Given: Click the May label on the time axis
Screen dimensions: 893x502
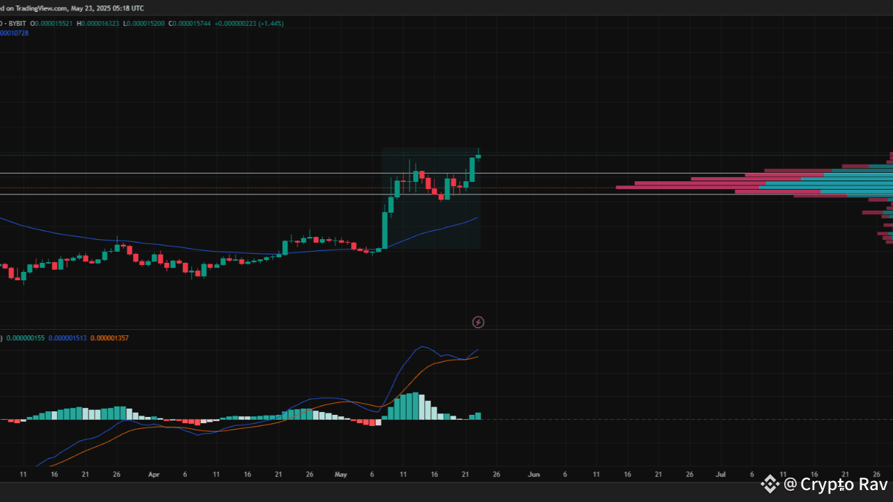Looking at the screenshot, I should point(340,474).
